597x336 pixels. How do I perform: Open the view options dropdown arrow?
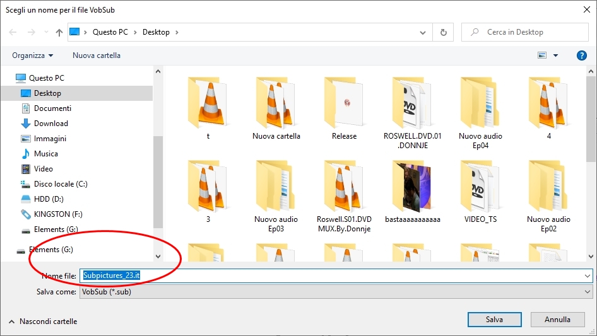click(555, 55)
